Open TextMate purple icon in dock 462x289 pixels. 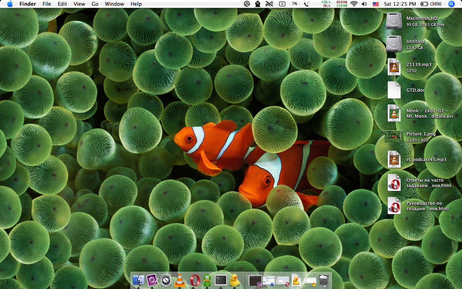tap(152, 280)
